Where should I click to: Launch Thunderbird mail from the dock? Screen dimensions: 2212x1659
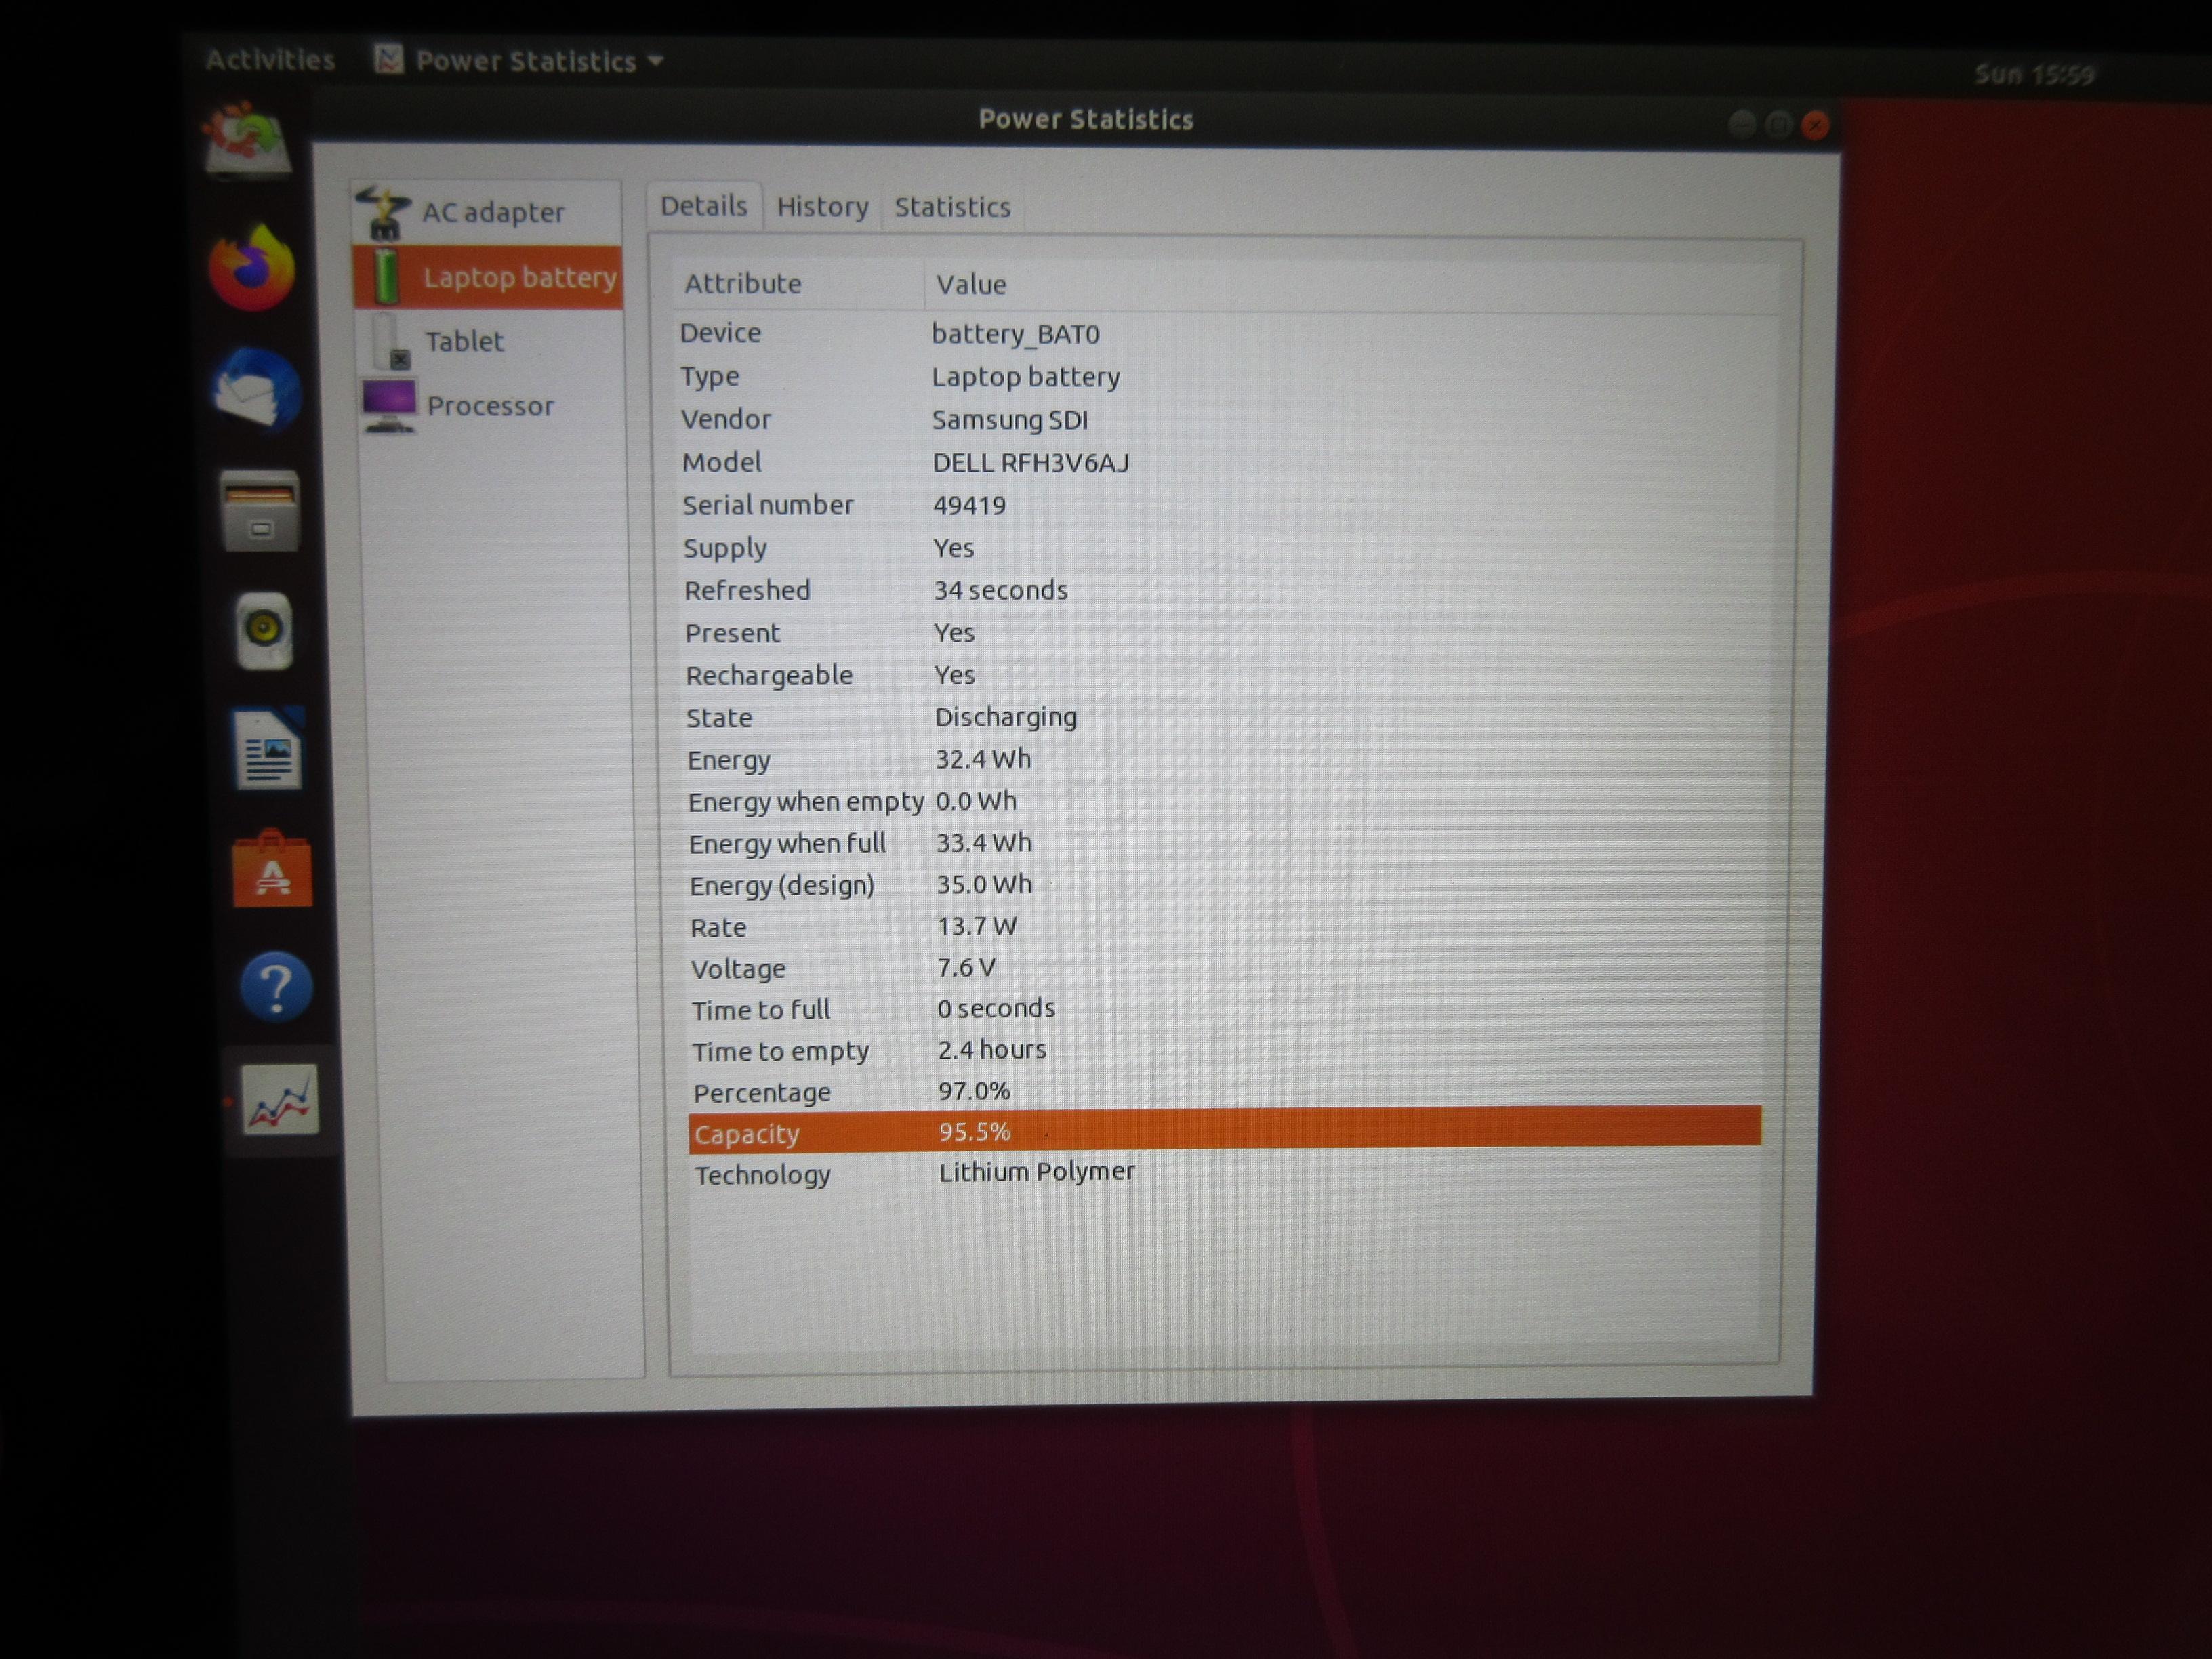point(257,389)
